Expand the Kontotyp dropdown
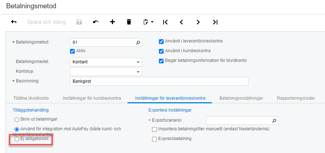 tap(138, 72)
